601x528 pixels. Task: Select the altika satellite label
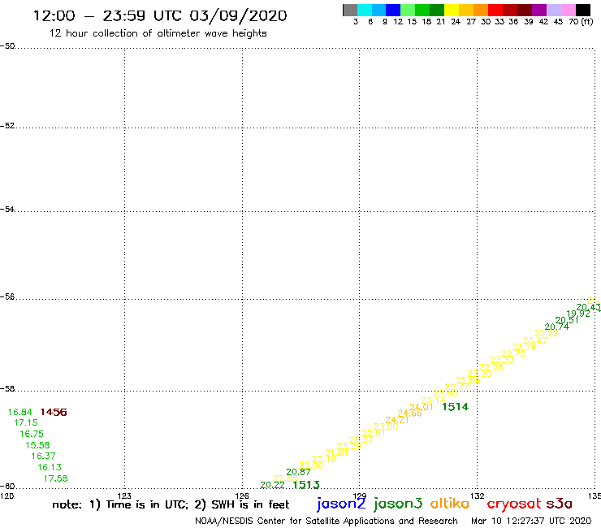pyautogui.click(x=450, y=503)
